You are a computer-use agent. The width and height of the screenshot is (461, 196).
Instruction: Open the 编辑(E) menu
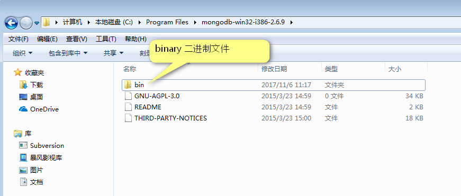[x=47, y=39]
